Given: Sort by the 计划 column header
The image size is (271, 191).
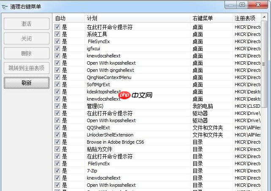Looking at the screenshot, I should [137, 18].
